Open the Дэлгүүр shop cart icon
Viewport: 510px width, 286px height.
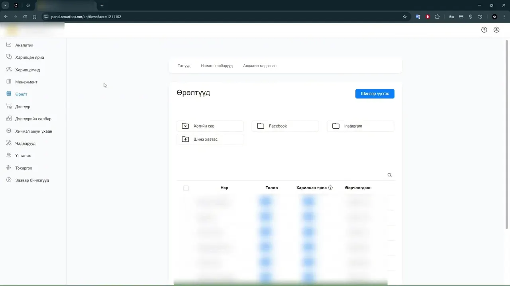click(9, 106)
